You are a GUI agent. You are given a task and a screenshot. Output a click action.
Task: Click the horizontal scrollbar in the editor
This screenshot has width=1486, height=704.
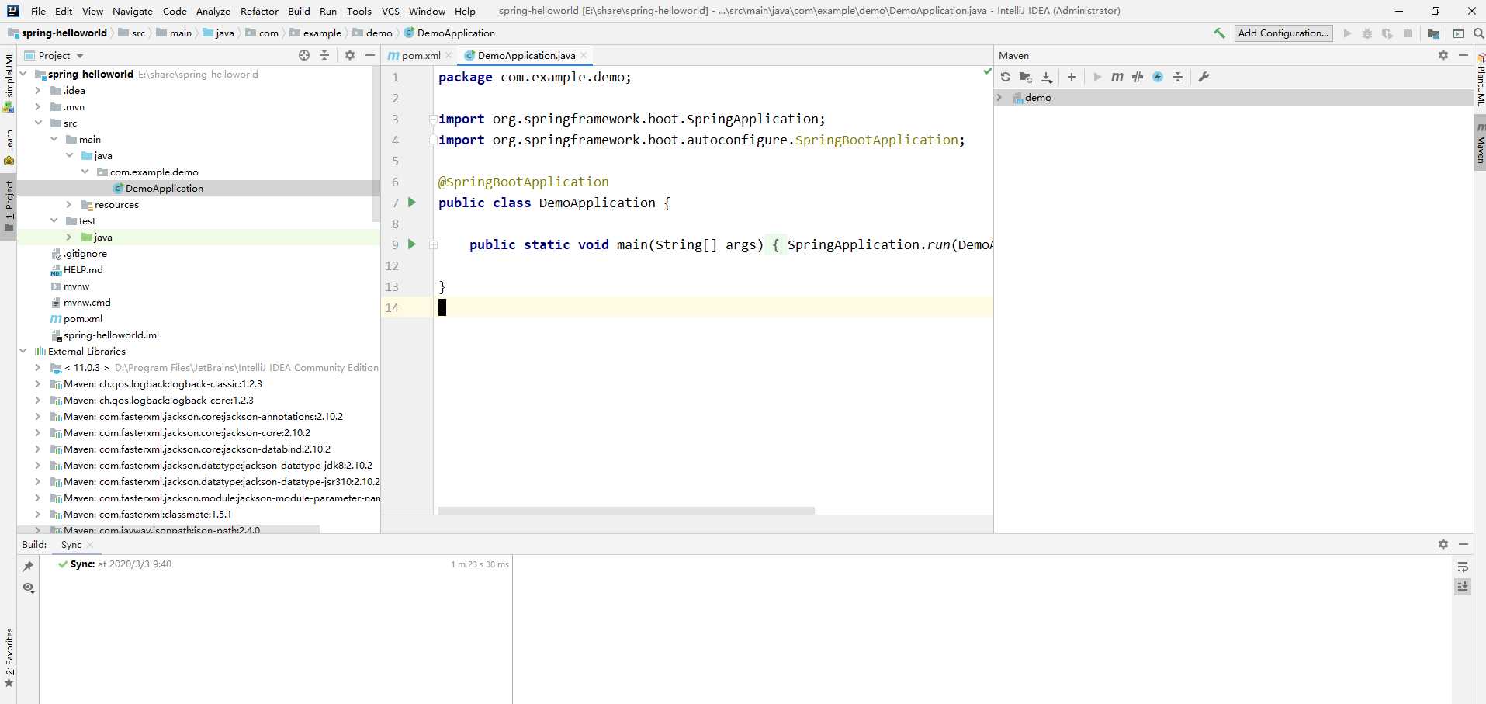[626, 511]
